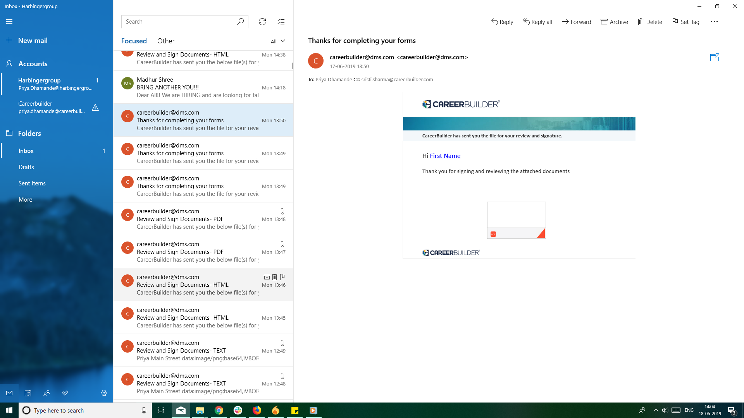Viewport: 744px width, 418px height.
Task: Select the Harbingergroup account
Action: 57,84
